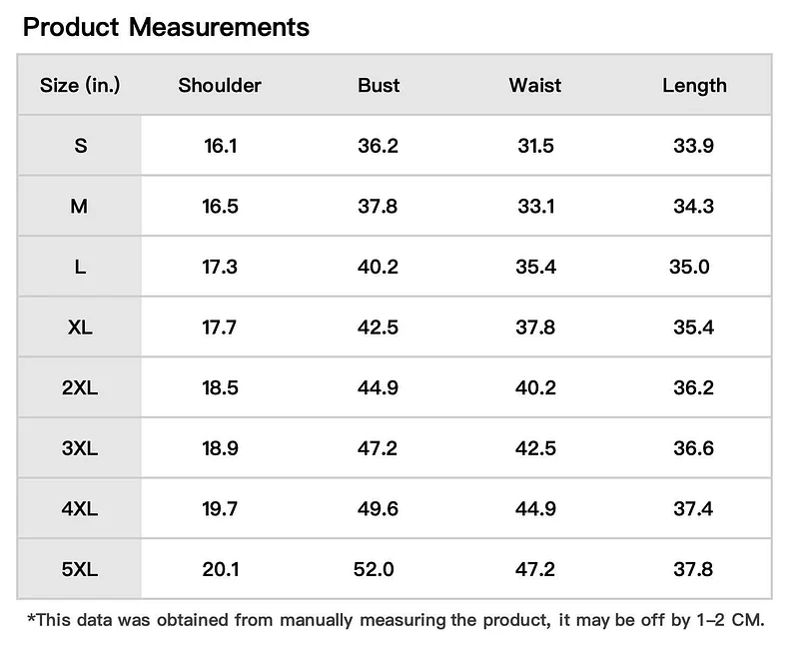Select the L size row label

(x=80, y=268)
